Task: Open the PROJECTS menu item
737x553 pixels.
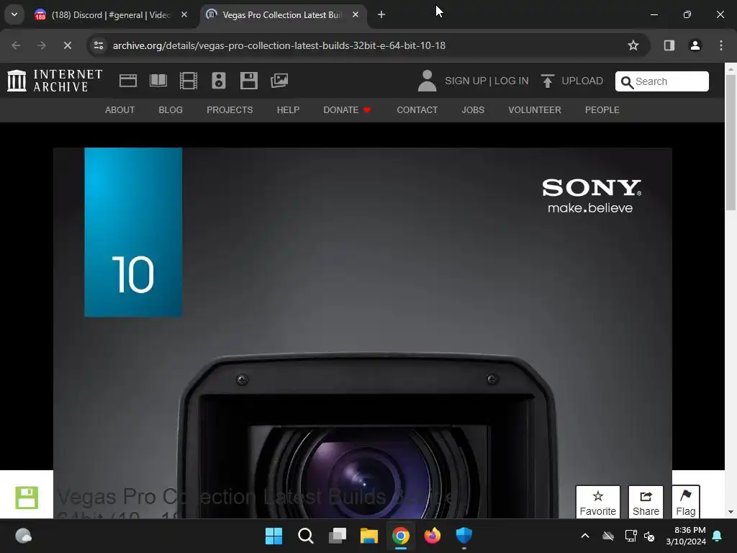Action: click(230, 110)
